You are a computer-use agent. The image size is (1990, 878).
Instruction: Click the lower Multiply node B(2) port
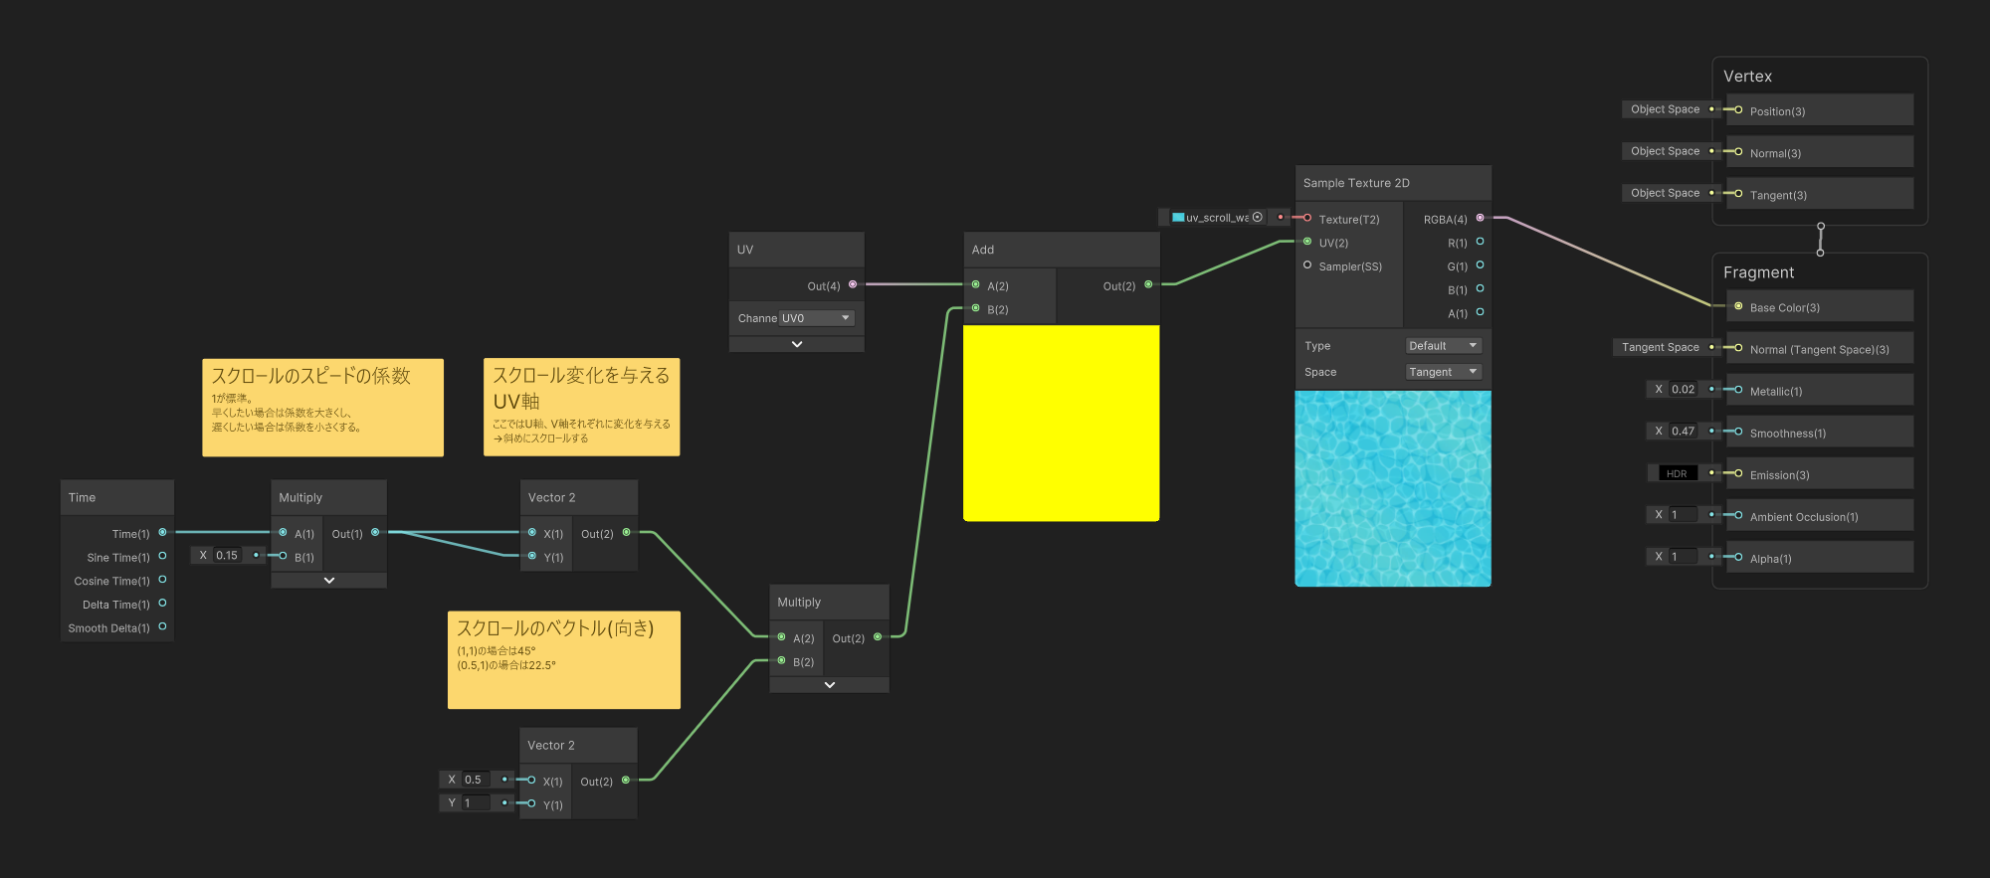781,660
